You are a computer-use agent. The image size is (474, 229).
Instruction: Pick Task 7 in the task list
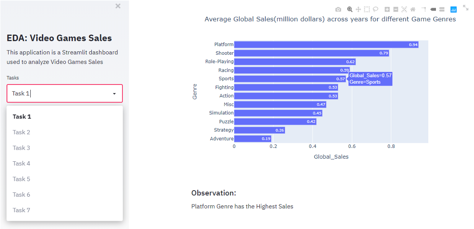tap(22, 210)
